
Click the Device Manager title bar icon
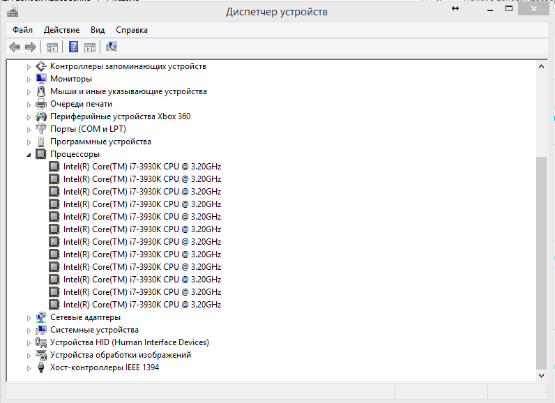point(13,12)
